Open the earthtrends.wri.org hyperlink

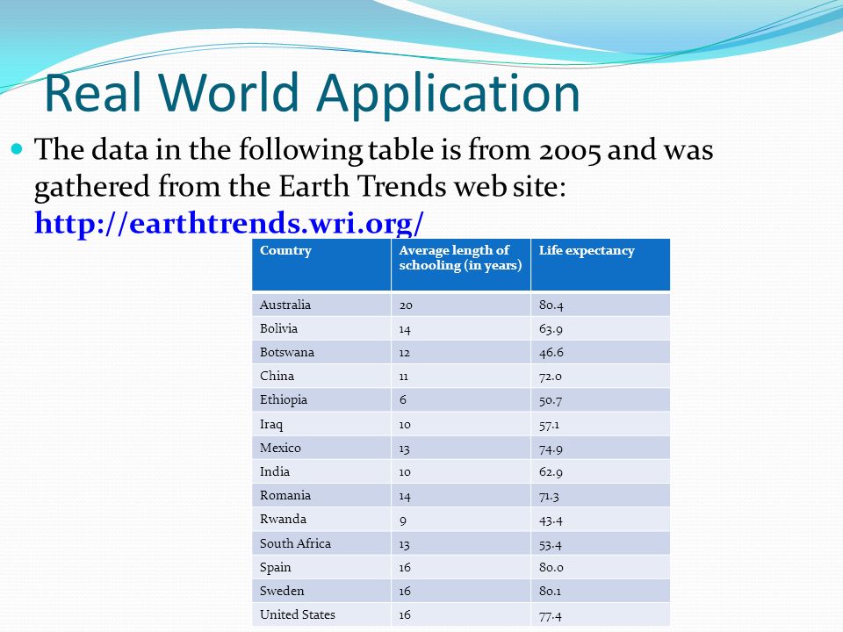(229, 224)
